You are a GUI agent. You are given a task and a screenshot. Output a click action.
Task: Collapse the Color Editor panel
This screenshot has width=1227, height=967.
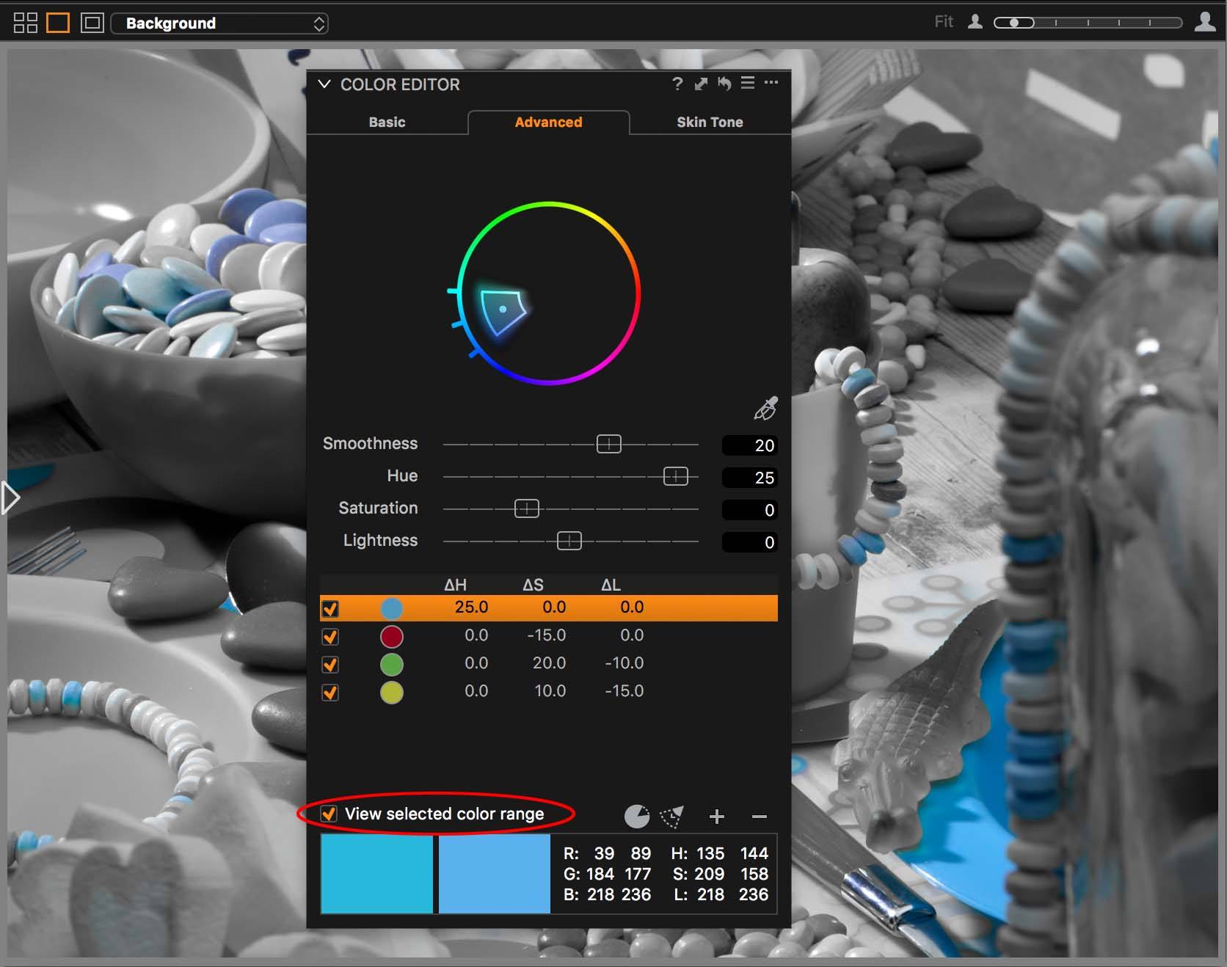324,84
